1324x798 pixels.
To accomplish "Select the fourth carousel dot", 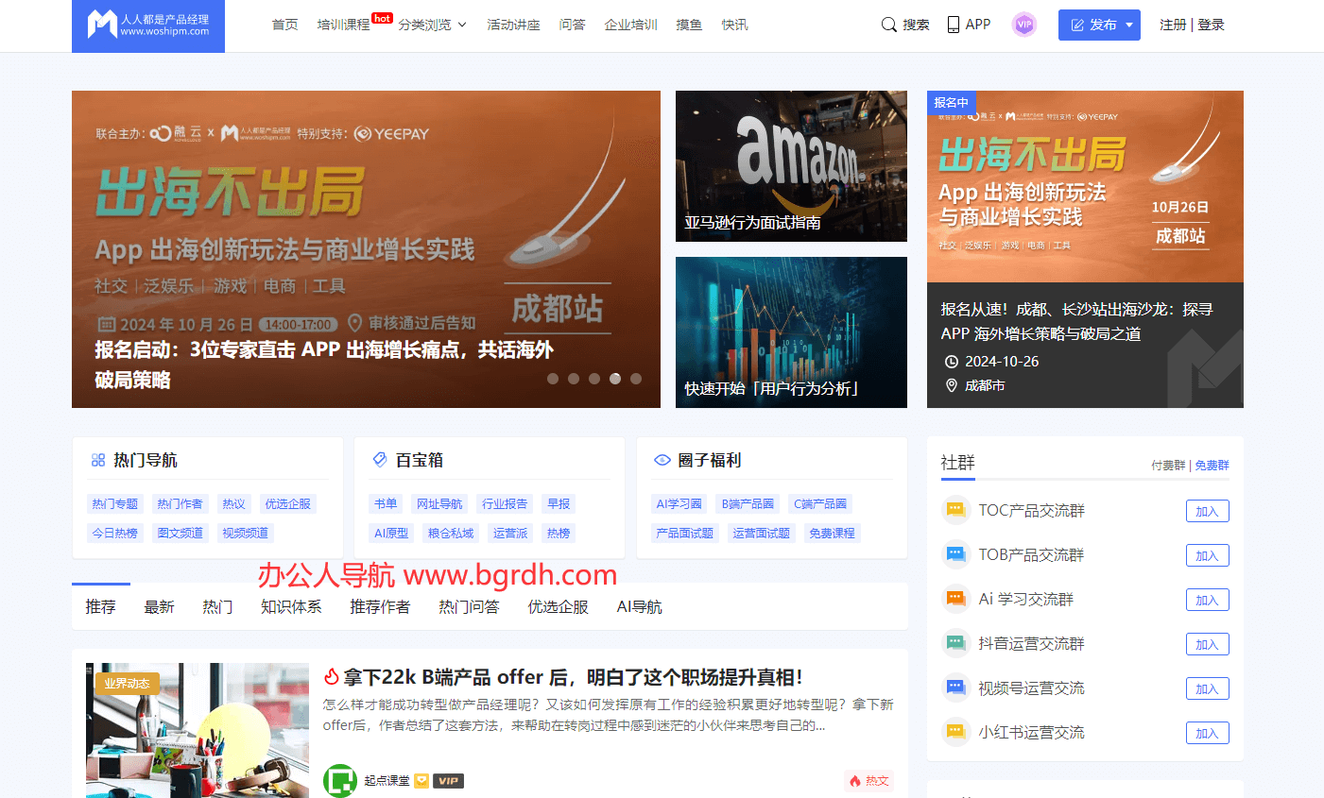I will (x=615, y=378).
